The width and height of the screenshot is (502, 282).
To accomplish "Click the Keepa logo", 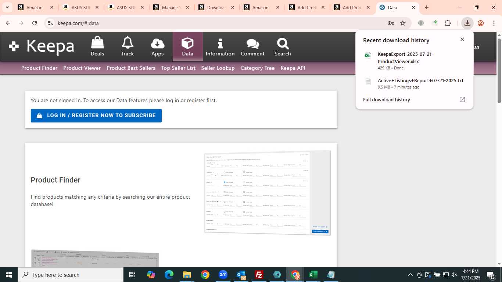I will pos(42,46).
